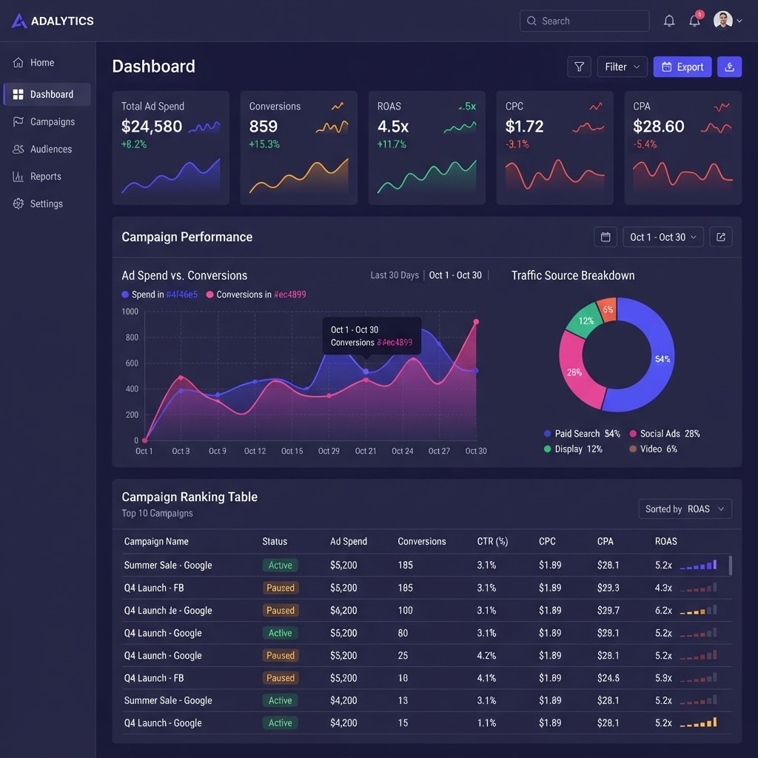Sort by Status column header
758x758 pixels.
[x=275, y=541]
